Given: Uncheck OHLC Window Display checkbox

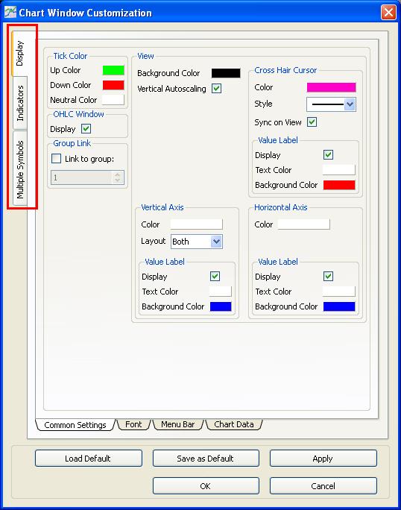Looking at the screenshot, I should pos(86,129).
